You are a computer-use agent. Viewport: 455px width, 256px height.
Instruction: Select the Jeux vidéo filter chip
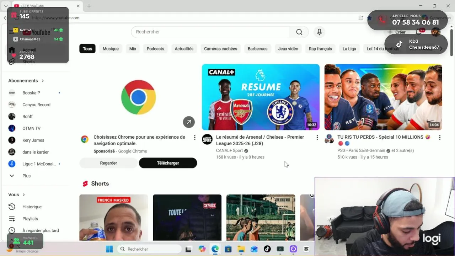coord(288,49)
